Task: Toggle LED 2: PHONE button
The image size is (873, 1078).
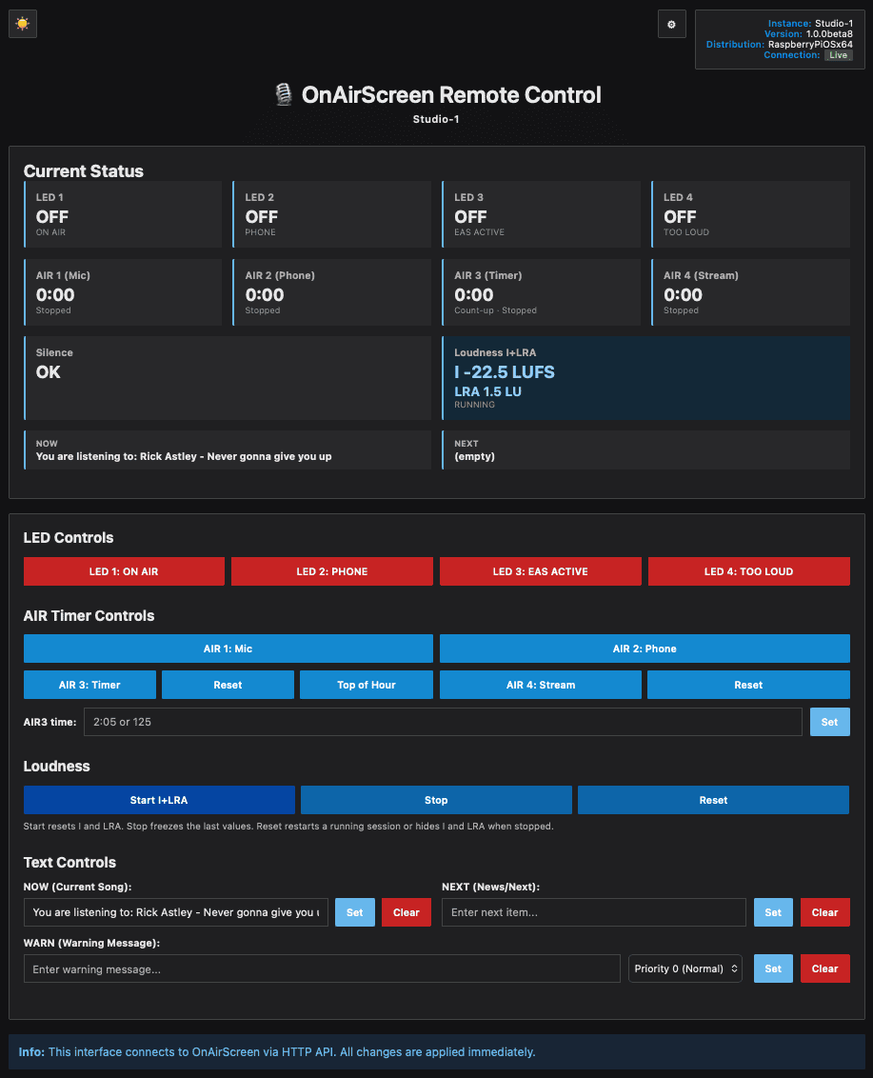Action: pos(332,571)
